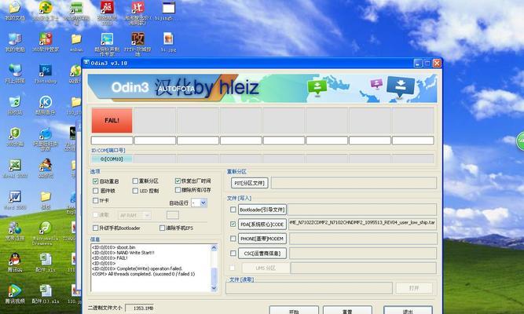Click the CSC file path field
Image resolution: width=524 pixels, height=314 pixels.
(x=363, y=254)
